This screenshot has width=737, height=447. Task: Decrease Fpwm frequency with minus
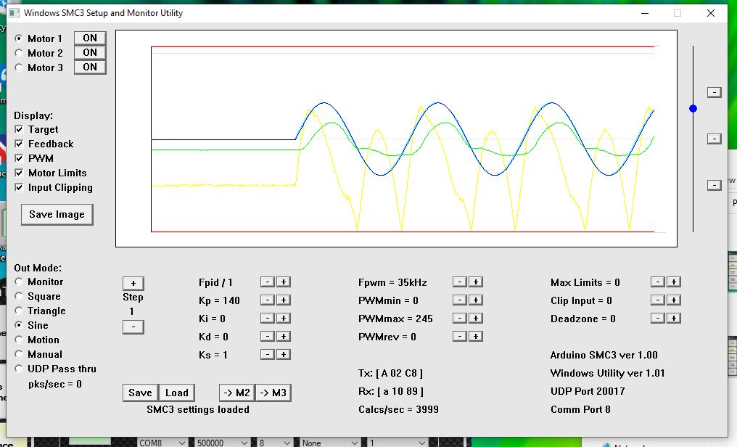460,282
